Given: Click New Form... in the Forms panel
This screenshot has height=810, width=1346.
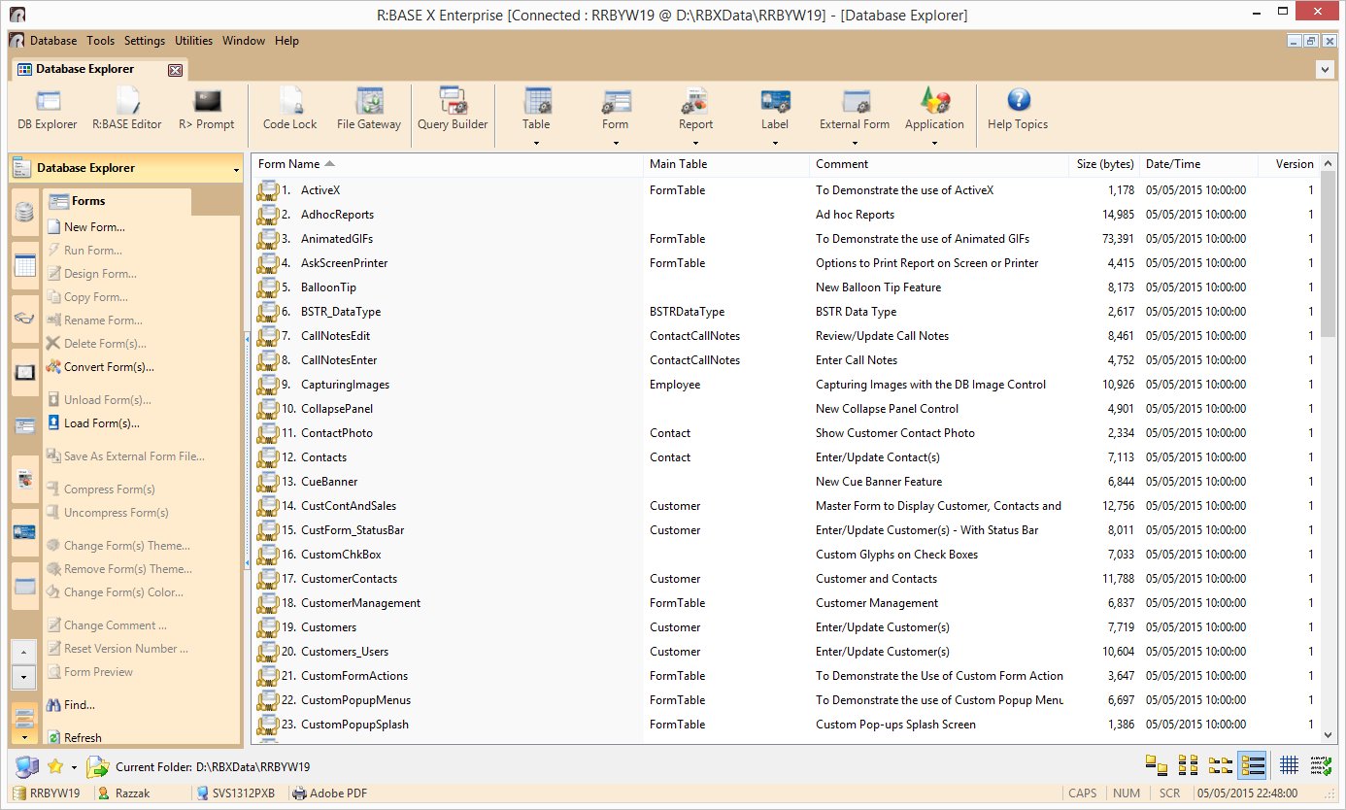Looking at the screenshot, I should tap(94, 227).
